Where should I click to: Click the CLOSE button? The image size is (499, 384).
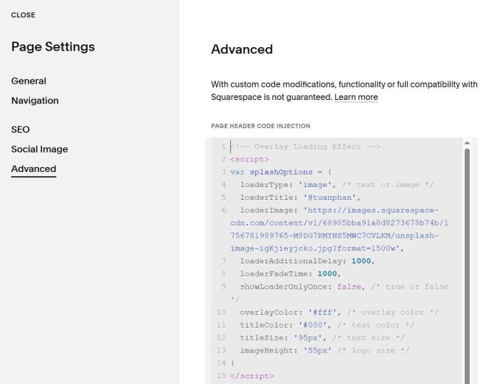point(23,15)
